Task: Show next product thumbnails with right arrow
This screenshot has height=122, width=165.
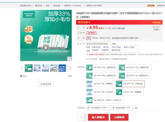Action: click(70, 68)
